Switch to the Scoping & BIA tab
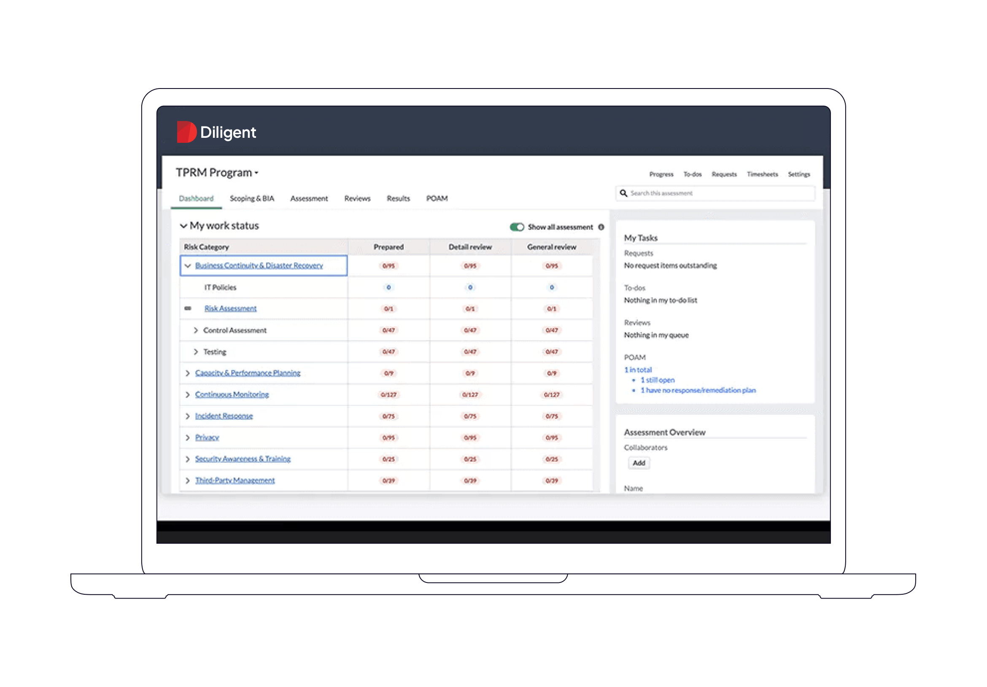The height and width of the screenshot is (687, 987). (x=251, y=199)
